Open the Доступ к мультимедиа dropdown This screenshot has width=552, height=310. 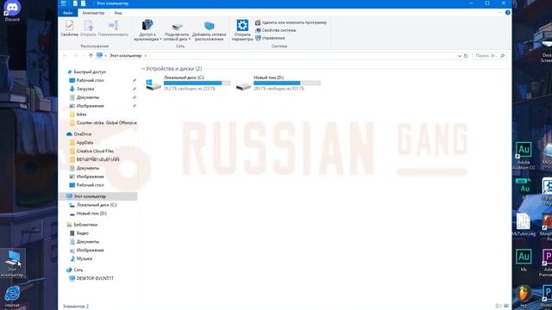coord(147,31)
